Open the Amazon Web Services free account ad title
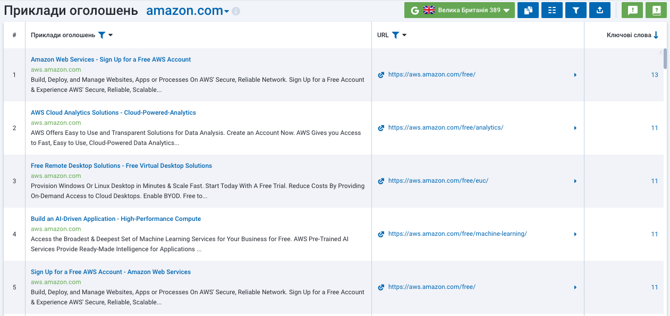This screenshot has height=316, width=670. coord(111,59)
